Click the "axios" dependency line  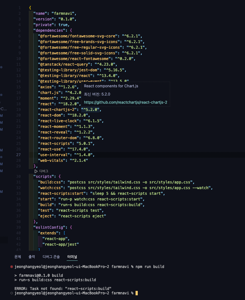click(58, 87)
